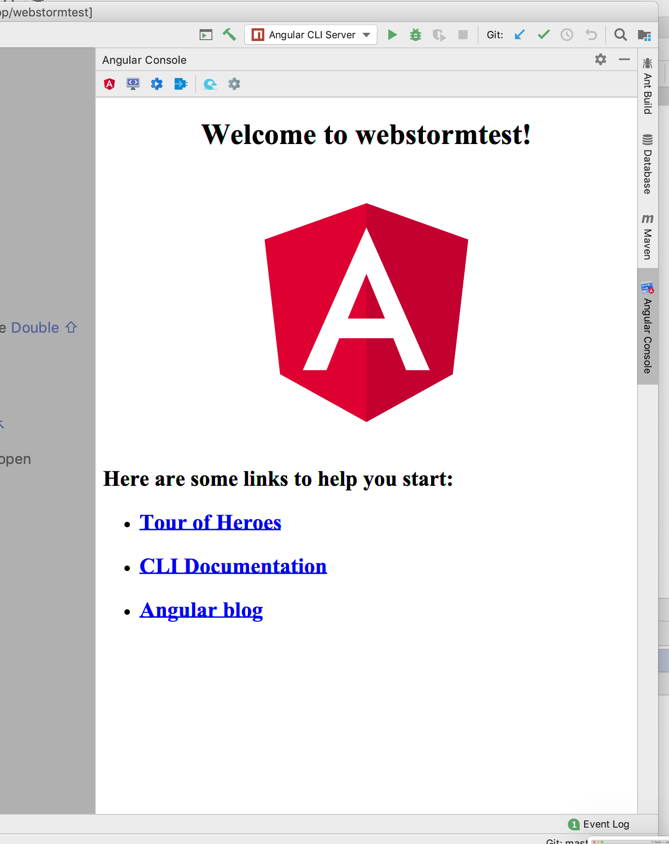Screen dimensions: 669x844
Task: Open project structure folder icon
Action: tap(644, 35)
